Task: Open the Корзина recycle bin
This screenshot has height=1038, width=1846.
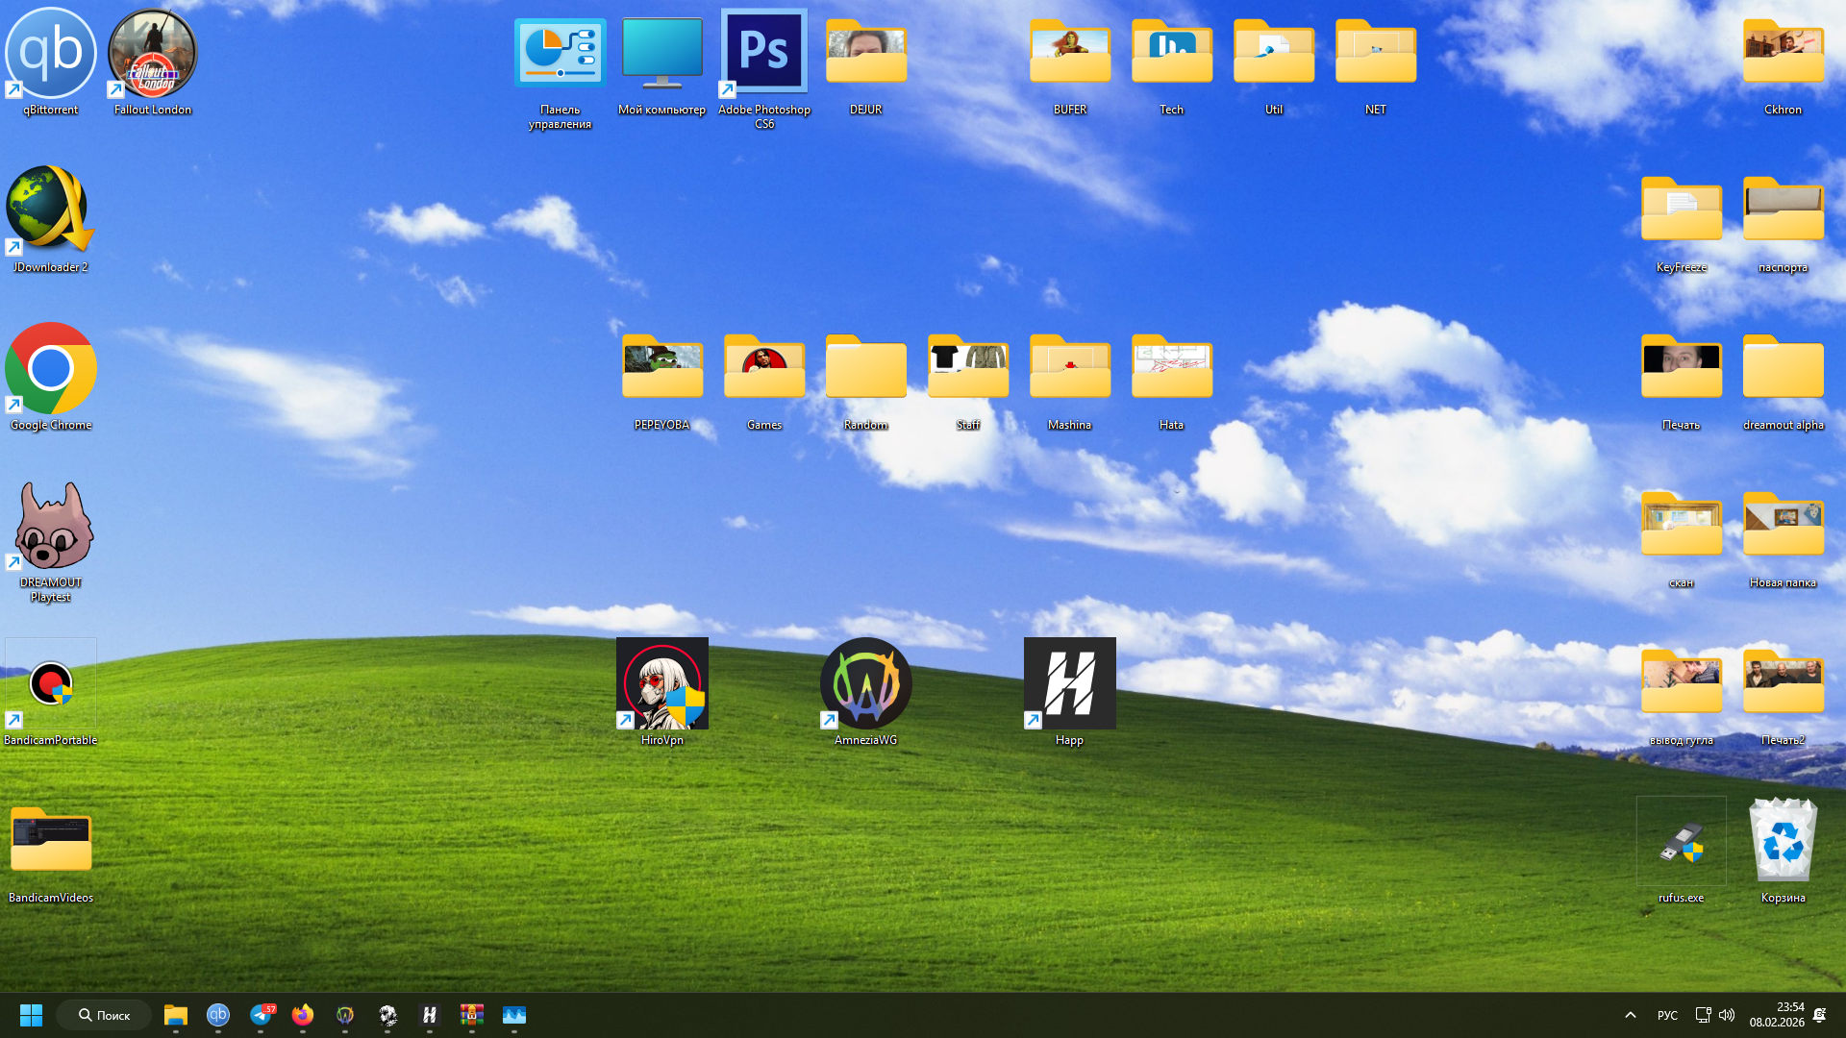Action: [1783, 842]
